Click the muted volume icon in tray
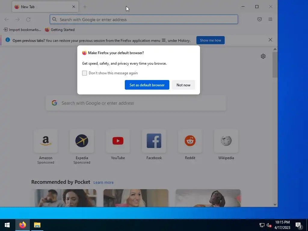 coord(269,225)
